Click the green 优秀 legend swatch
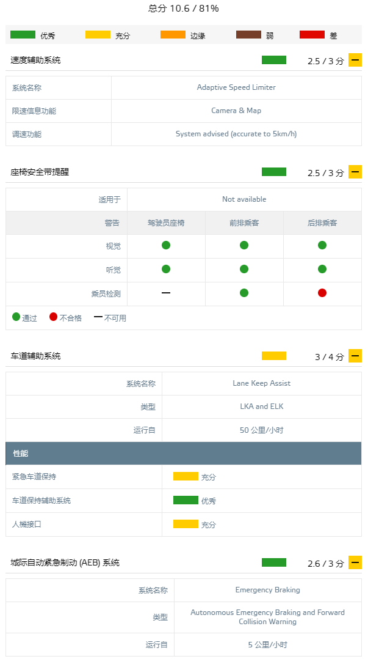368x659 pixels. (x=23, y=35)
